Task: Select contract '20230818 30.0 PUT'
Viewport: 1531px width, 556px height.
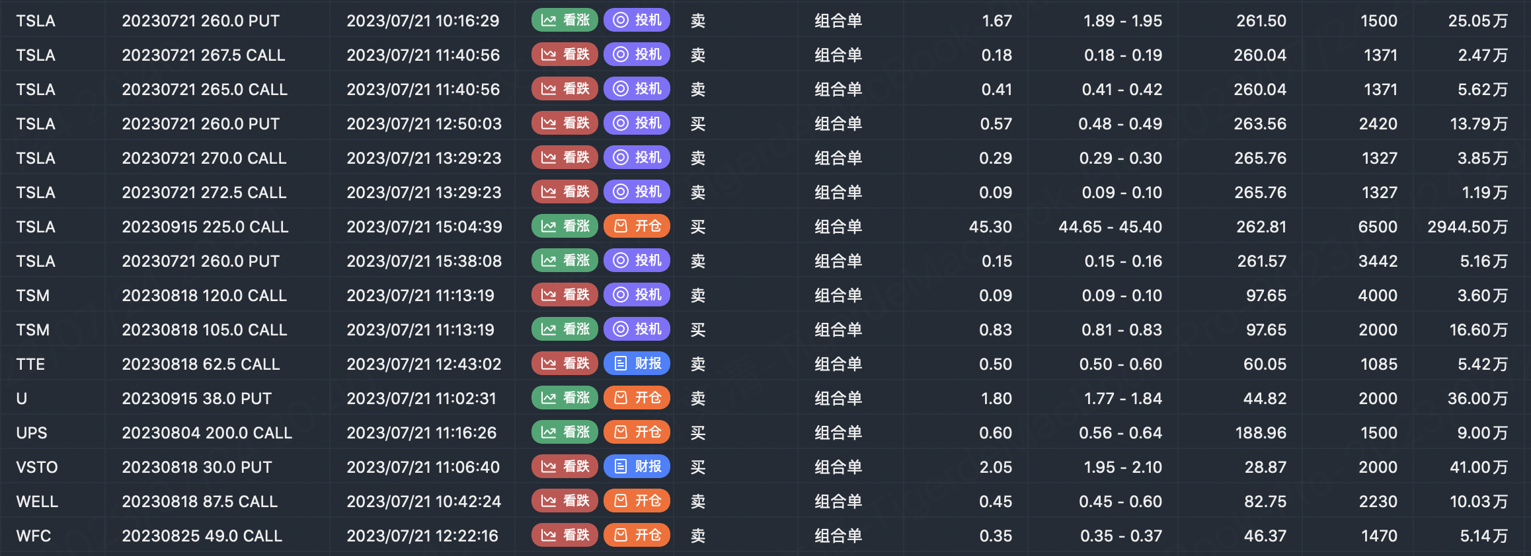Action: (x=197, y=467)
